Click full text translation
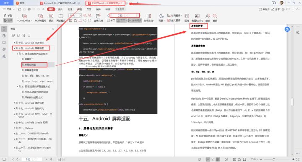Screen dimensions: 302x162 [x=174, y=20]
